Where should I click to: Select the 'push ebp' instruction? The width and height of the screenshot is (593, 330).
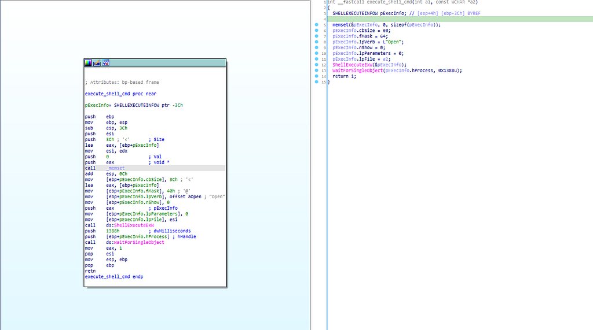click(99, 117)
